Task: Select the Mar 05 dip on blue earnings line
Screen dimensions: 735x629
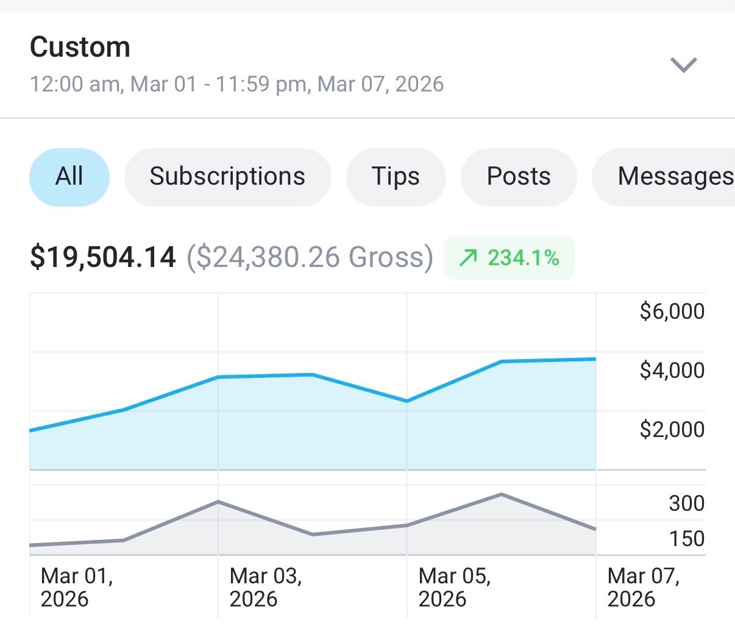Action: click(407, 401)
